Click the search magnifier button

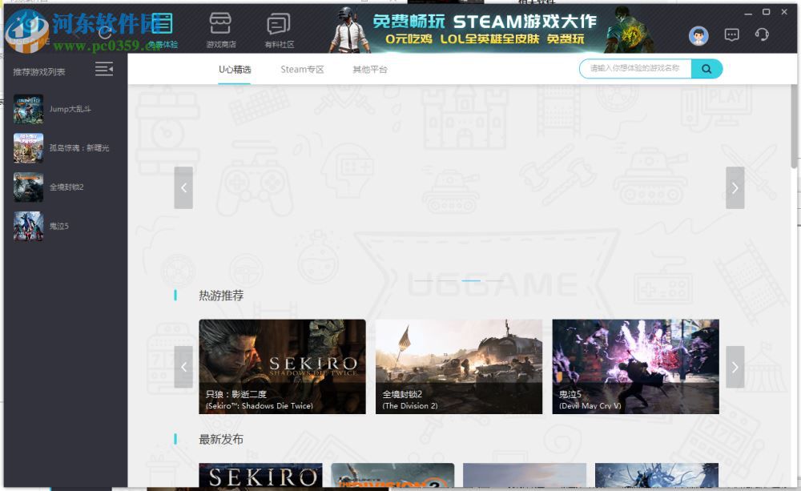point(706,68)
